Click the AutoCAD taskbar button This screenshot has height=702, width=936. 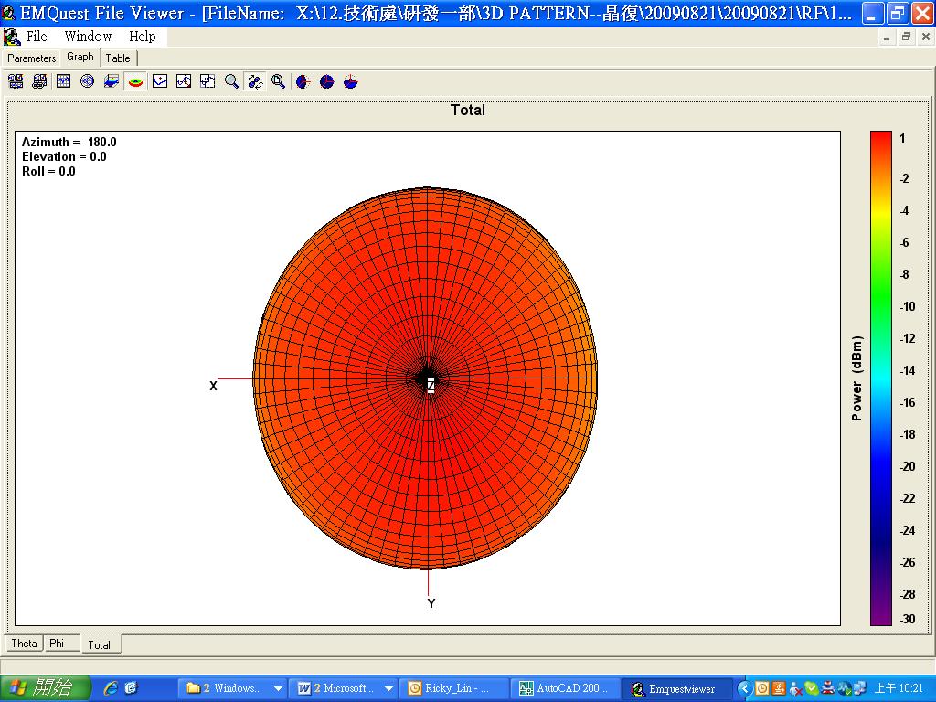pos(562,688)
